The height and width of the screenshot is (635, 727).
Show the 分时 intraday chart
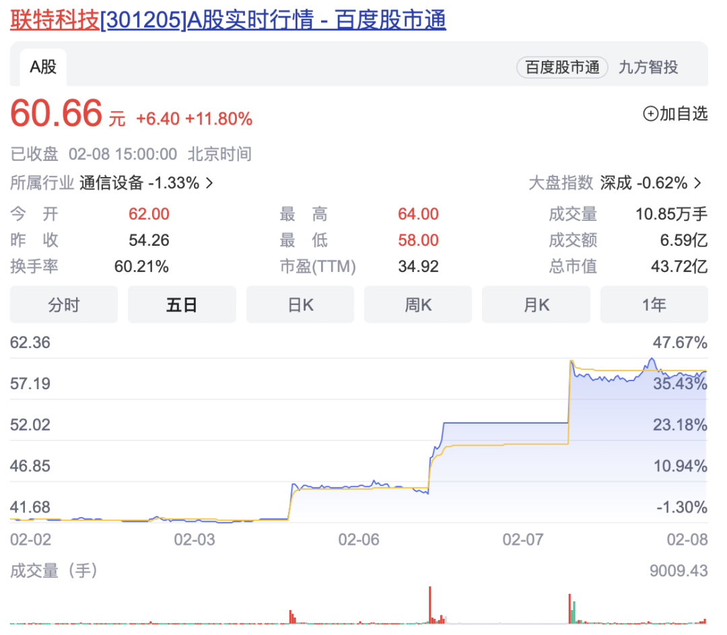[64, 304]
